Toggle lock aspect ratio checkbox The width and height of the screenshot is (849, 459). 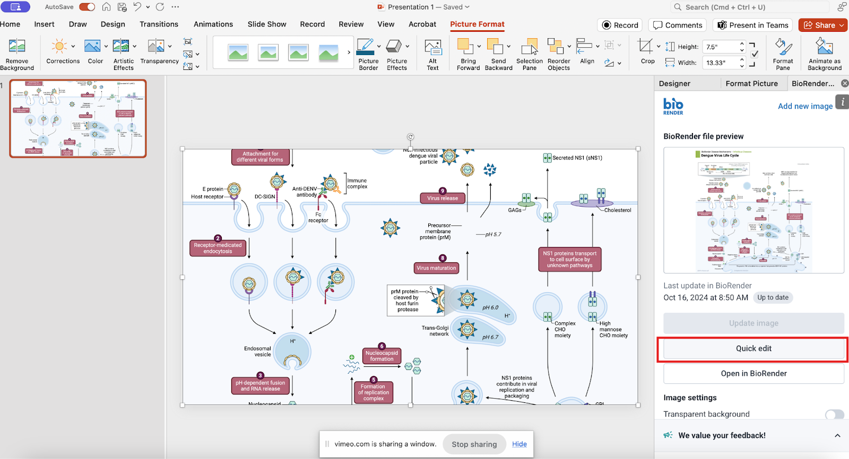tap(755, 54)
